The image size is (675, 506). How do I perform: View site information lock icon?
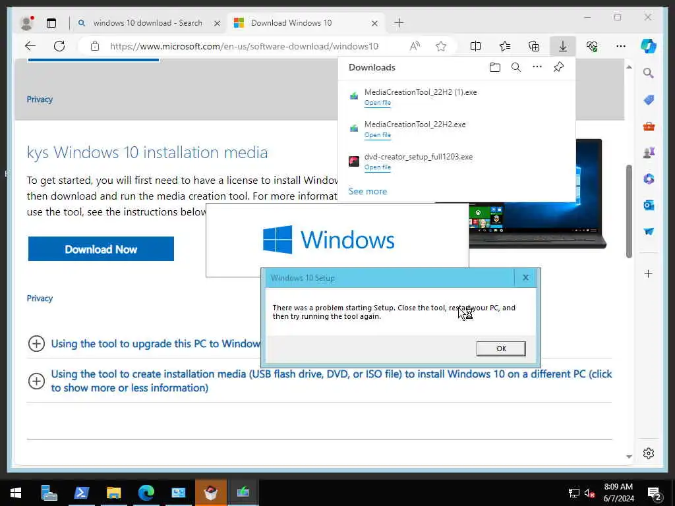(95, 46)
